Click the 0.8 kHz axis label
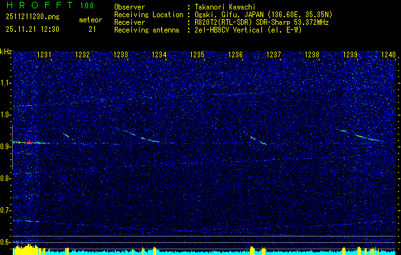The width and height of the screenshot is (401, 255). (x=4, y=178)
